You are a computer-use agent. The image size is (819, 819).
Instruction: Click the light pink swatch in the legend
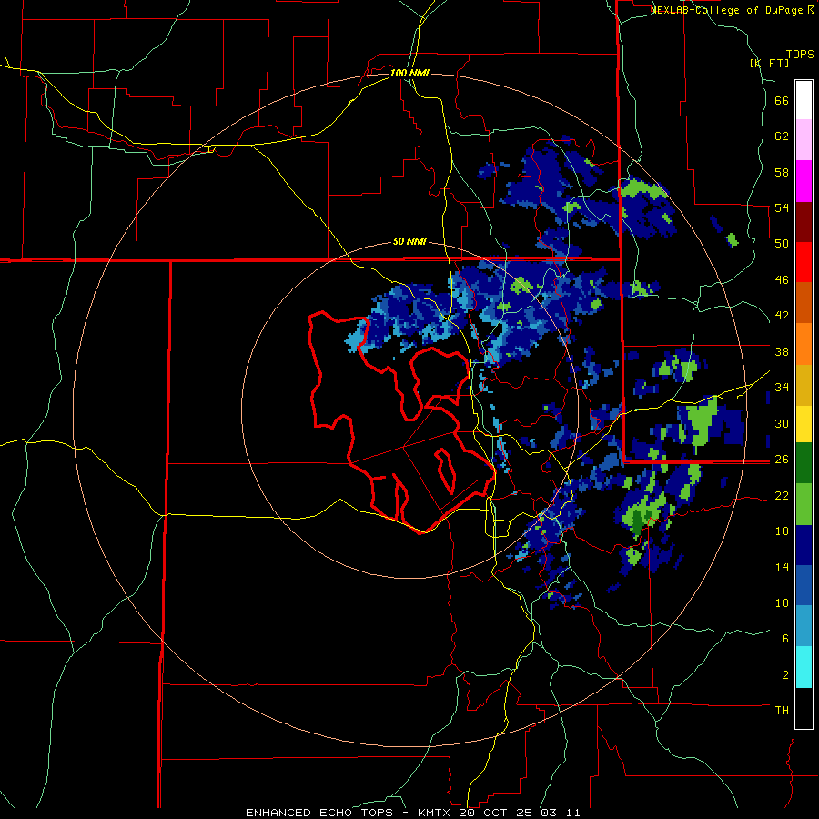pos(804,140)
